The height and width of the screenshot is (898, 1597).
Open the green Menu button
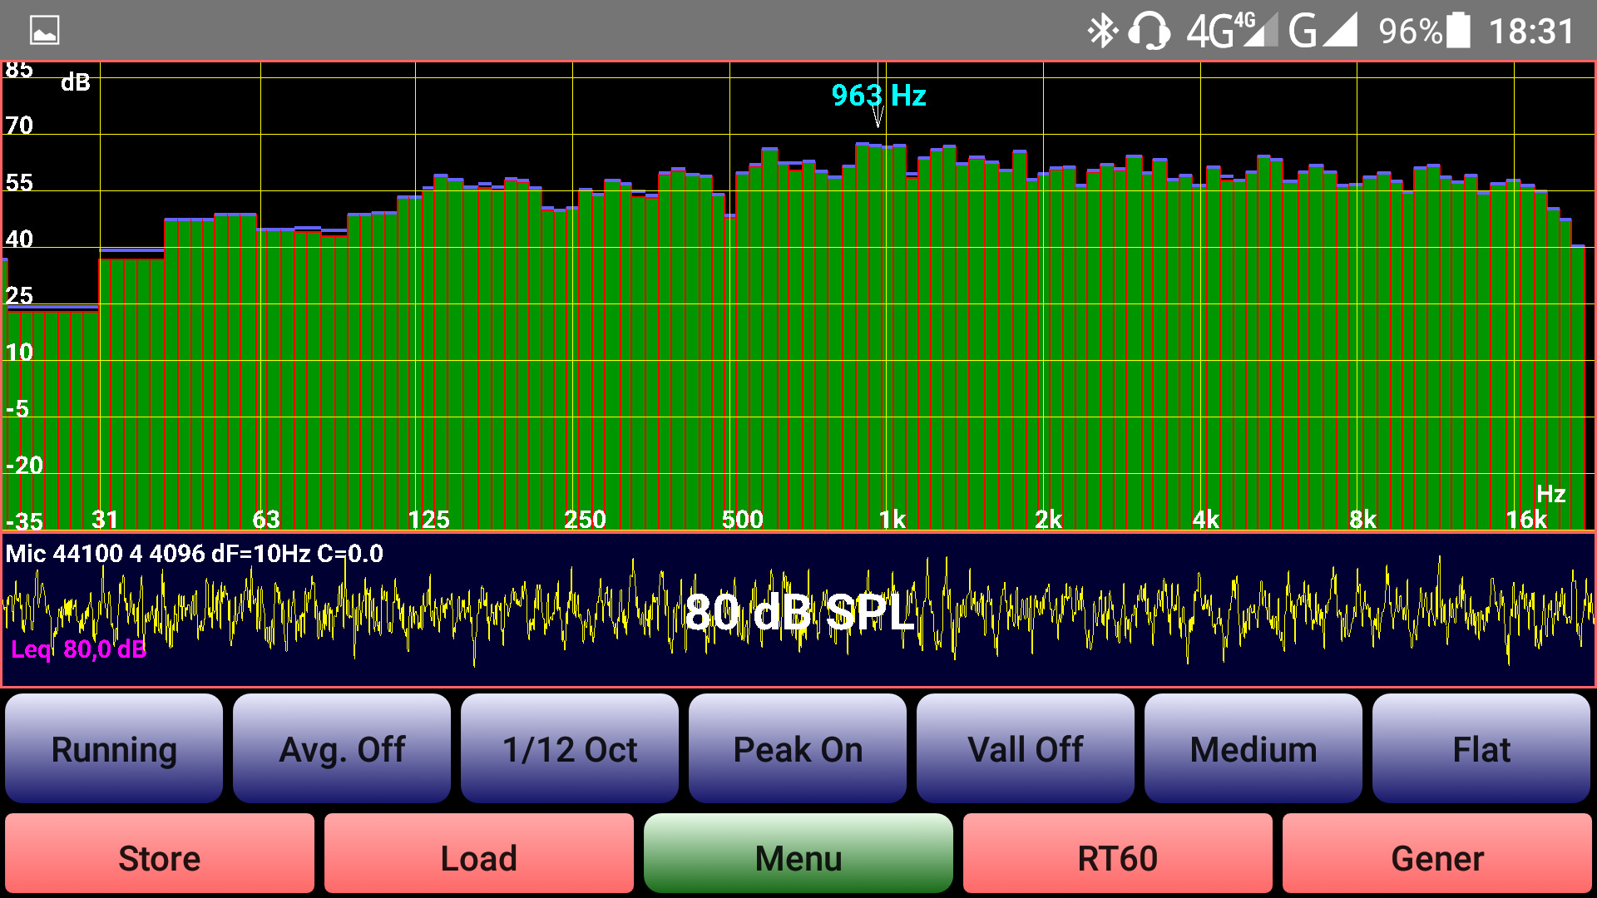tap(798, 854)
